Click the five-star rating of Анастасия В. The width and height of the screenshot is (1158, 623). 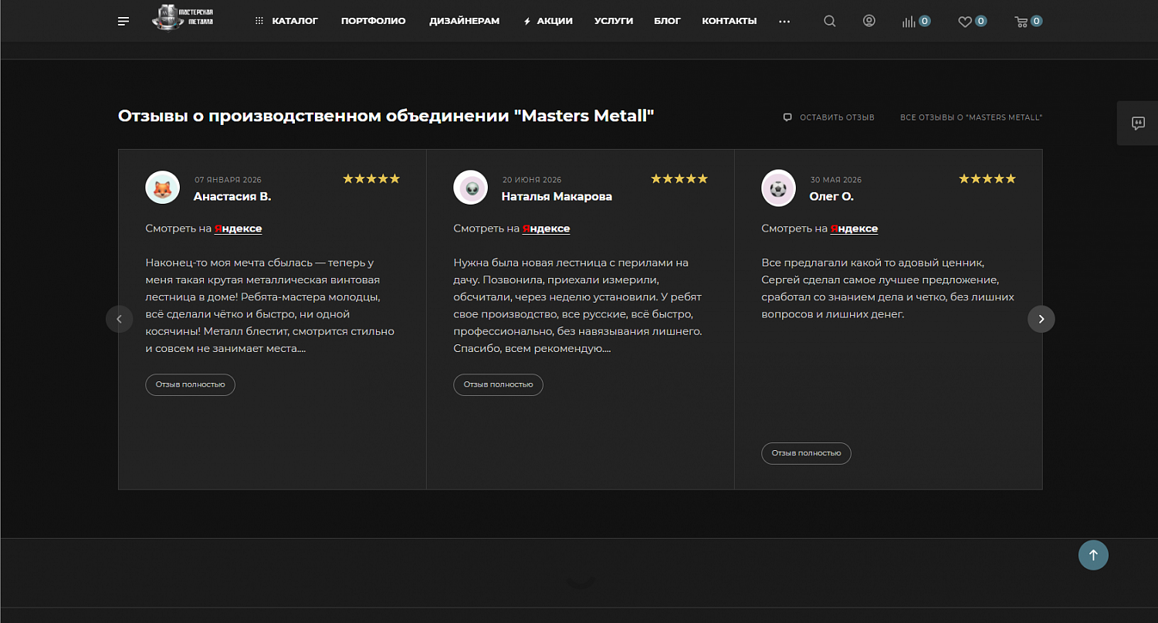pyautogui.click(x=371, y=179)
